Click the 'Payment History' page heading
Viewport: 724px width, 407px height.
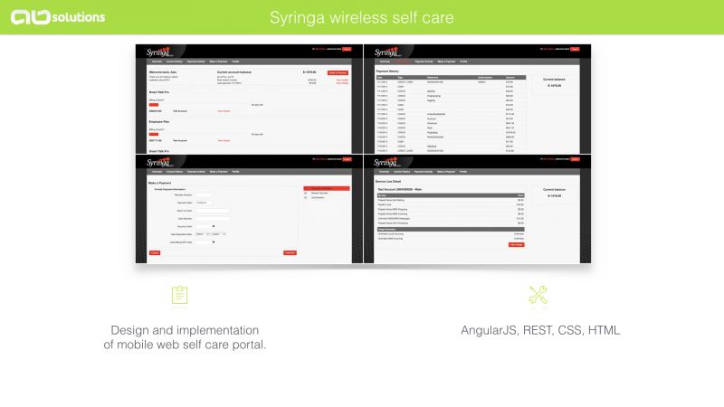[x=387, y=71]
